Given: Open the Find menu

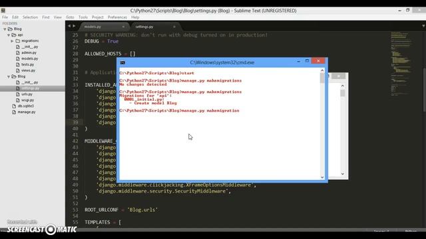Looking at the screenshot, I should point(46,17).
